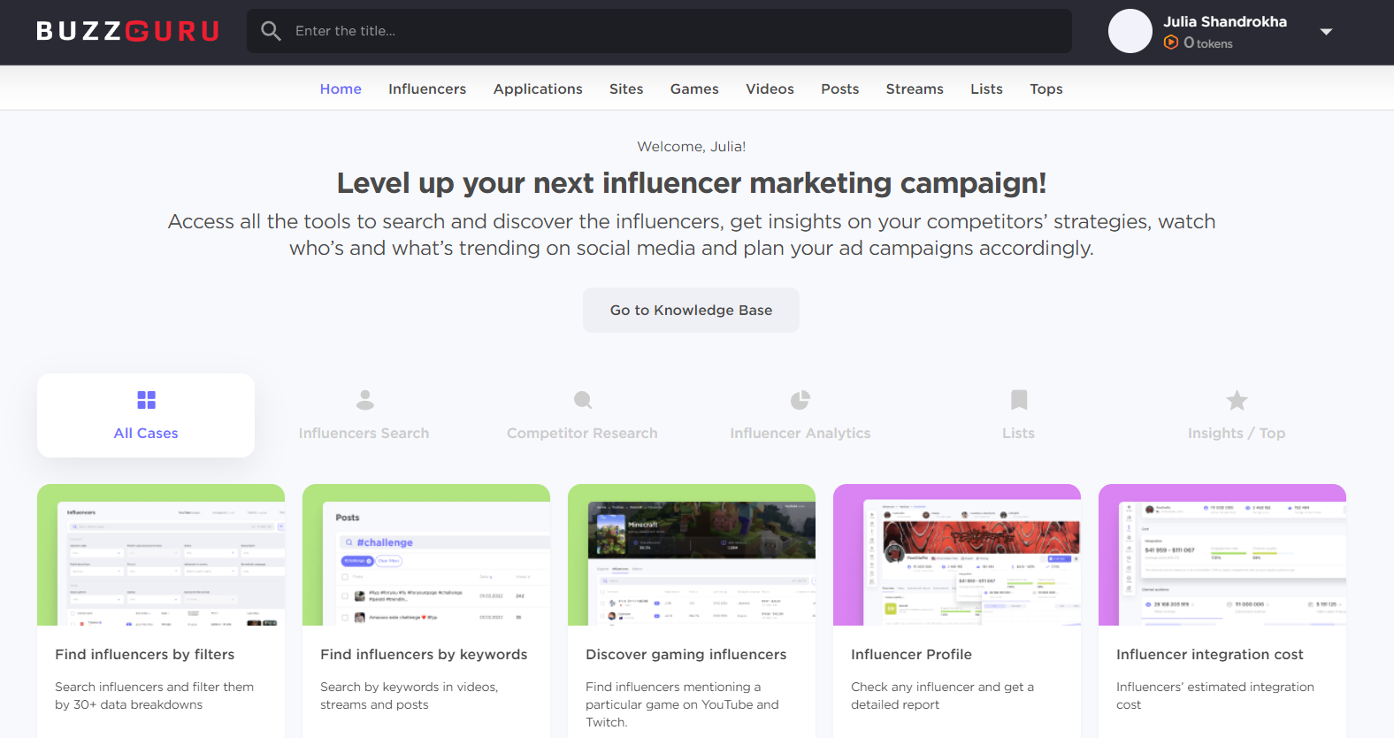Click the 'Find influencers by keywords' title
Viewport: 1394px width, 738px height.
[x=424, y=654]
